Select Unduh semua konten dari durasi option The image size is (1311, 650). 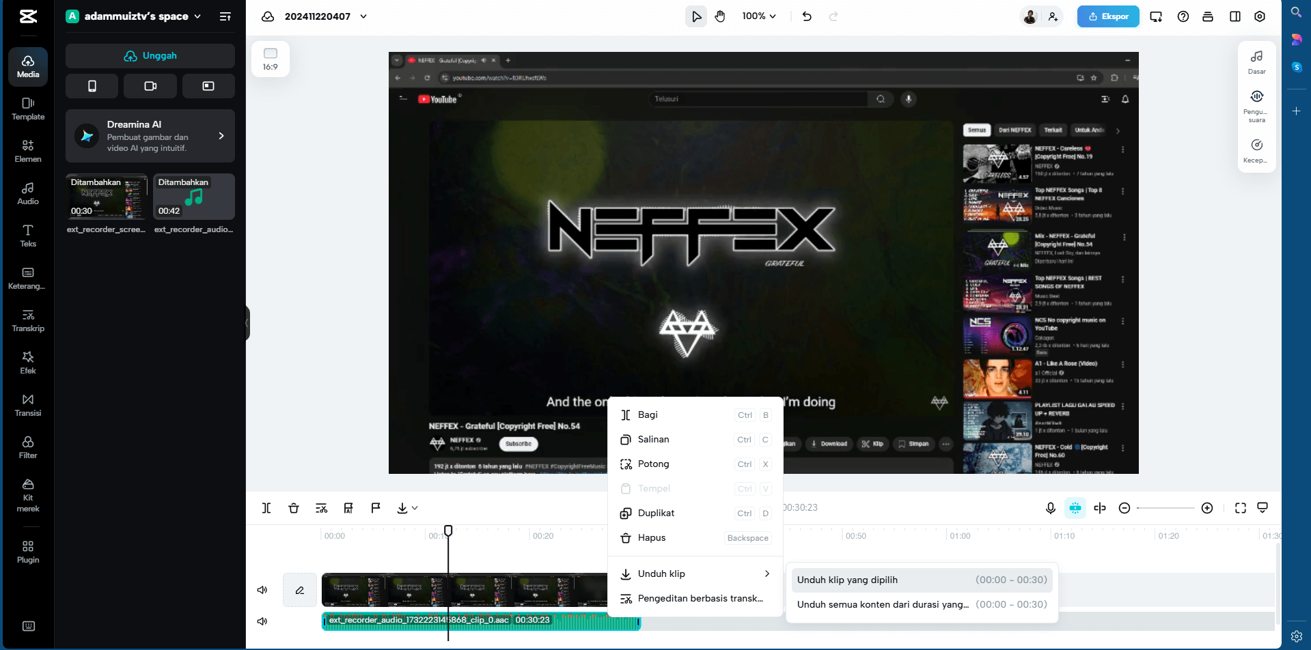[x=922, y=605]
